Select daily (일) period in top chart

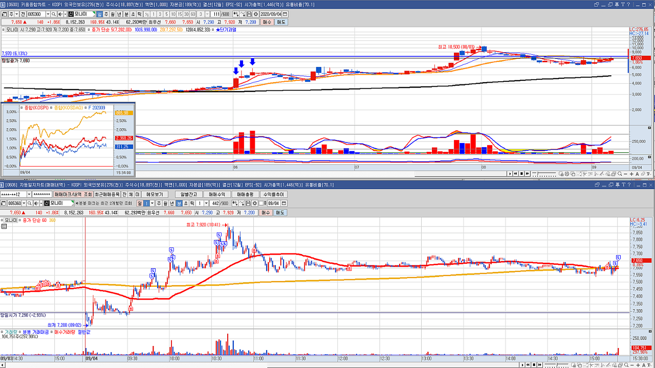tap(99, 14)
